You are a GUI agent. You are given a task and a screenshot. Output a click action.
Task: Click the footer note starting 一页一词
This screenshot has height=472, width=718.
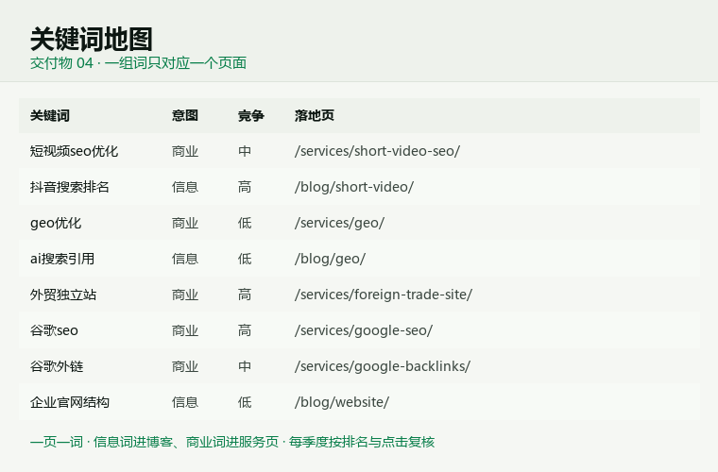click(232, 443)
